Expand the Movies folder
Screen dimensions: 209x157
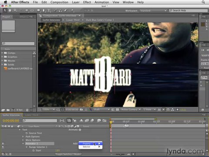tap(2, 61)
